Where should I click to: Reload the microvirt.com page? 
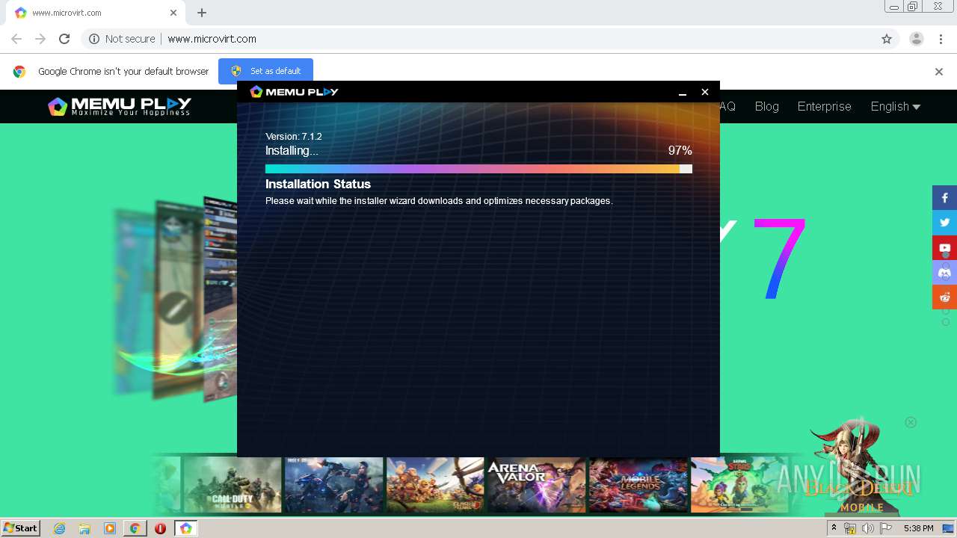tap(64, 39)
